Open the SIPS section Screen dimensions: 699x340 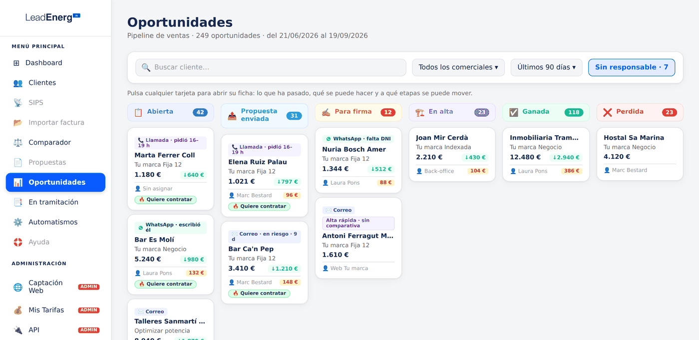coord(55,103)
